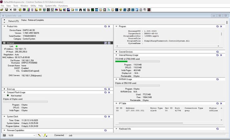Collapse the IP Table section
The image size is (230, 140).
click(x=116, y=103)
